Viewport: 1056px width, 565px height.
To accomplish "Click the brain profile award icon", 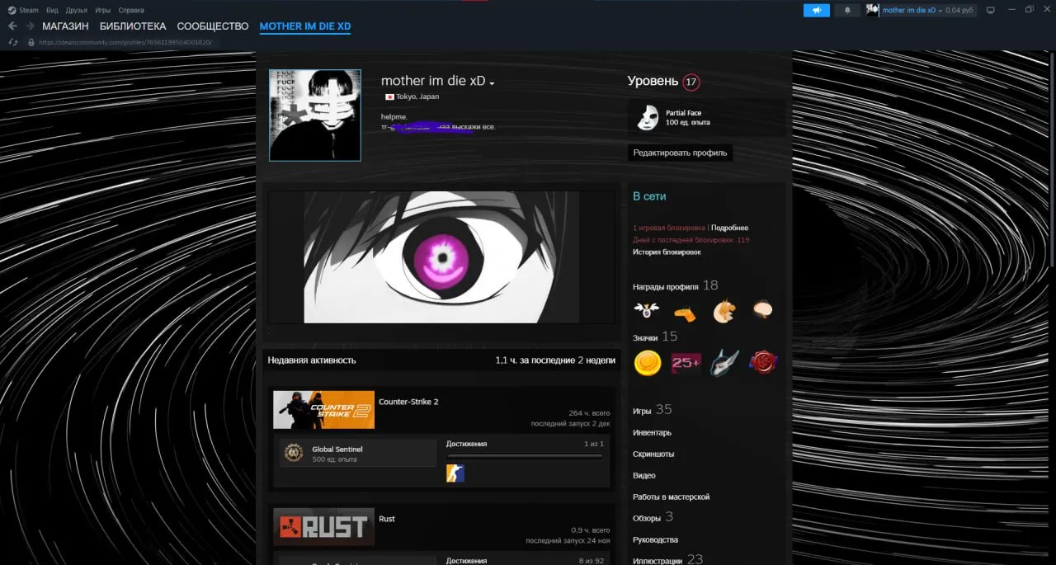I will tap(762, 311).
